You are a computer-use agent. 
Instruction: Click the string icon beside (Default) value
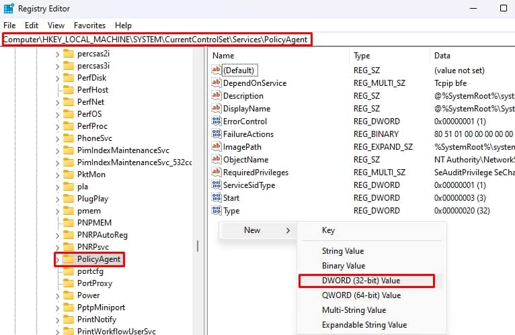216,70
